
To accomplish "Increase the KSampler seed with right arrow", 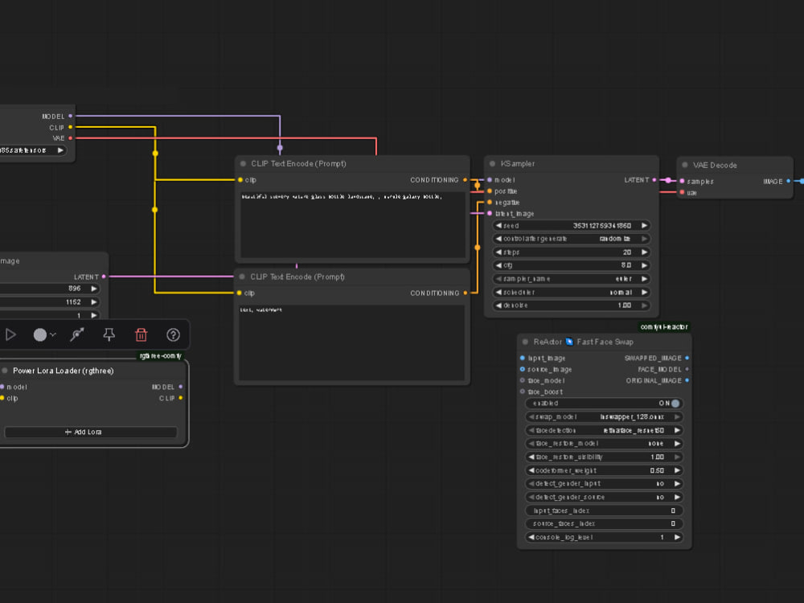I will tap(645, 226).
